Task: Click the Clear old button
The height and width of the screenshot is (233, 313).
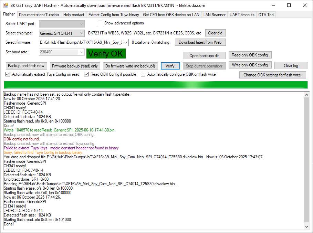Action: point(216,33)
